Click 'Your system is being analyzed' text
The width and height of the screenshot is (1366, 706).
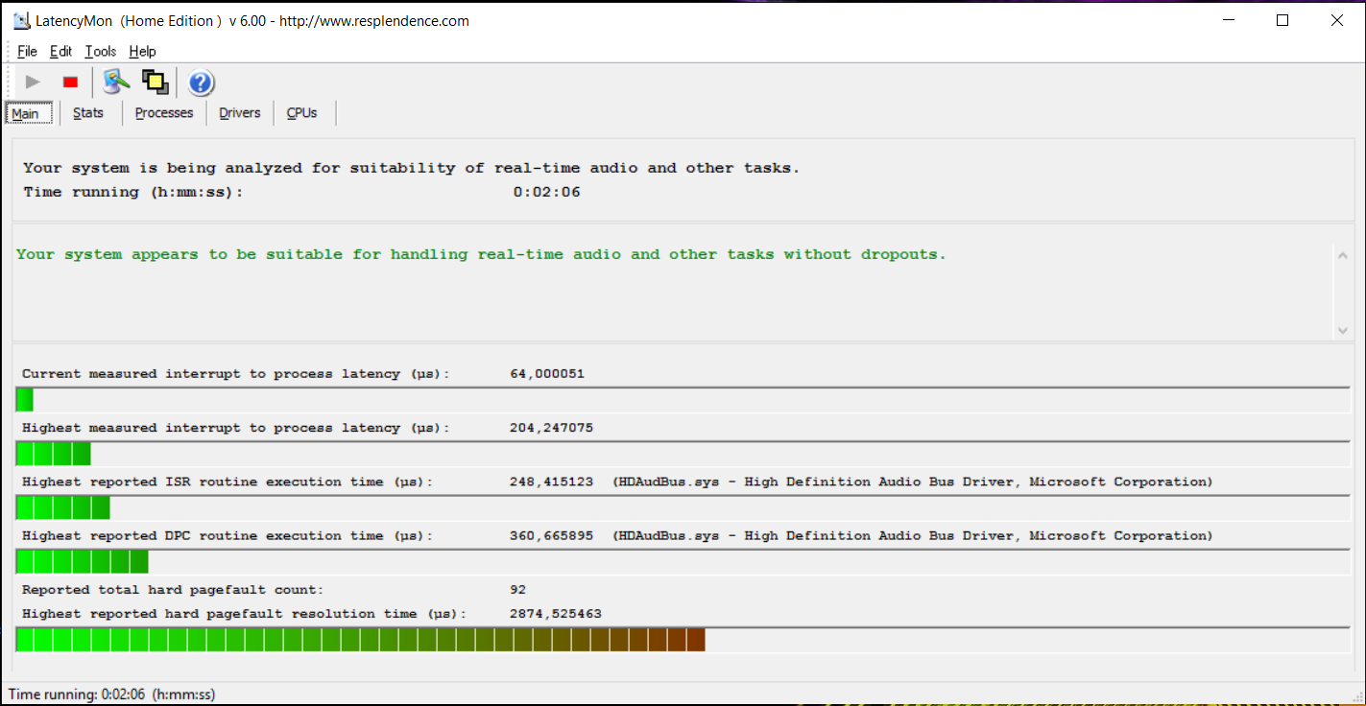(412, 168)
